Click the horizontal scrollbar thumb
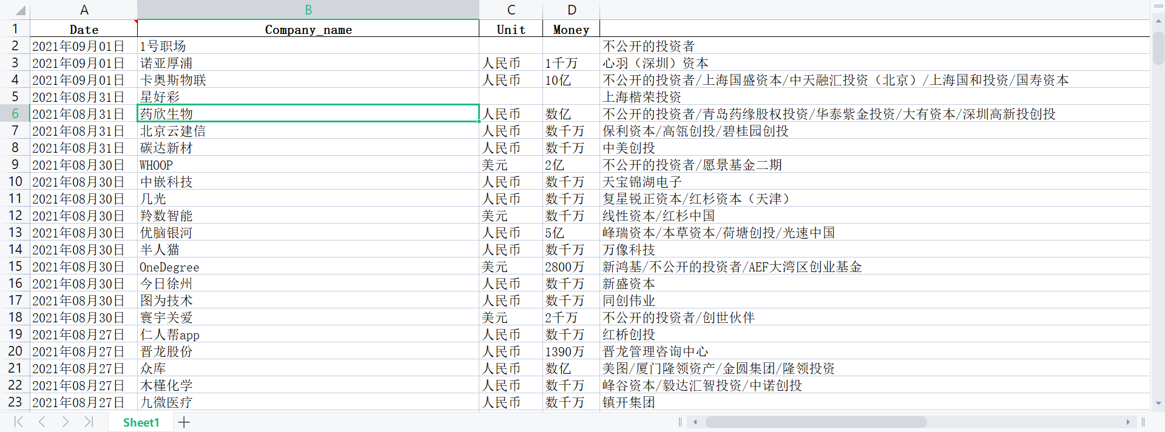Screen dimensions: 1165x432 point(816,422)
